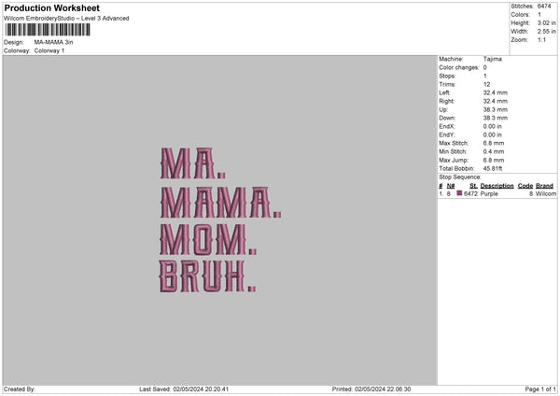This screenshot has height=396, width=560.
Task: Click the Max Stitch value 6.8 mm
Action: pos(494,143)
